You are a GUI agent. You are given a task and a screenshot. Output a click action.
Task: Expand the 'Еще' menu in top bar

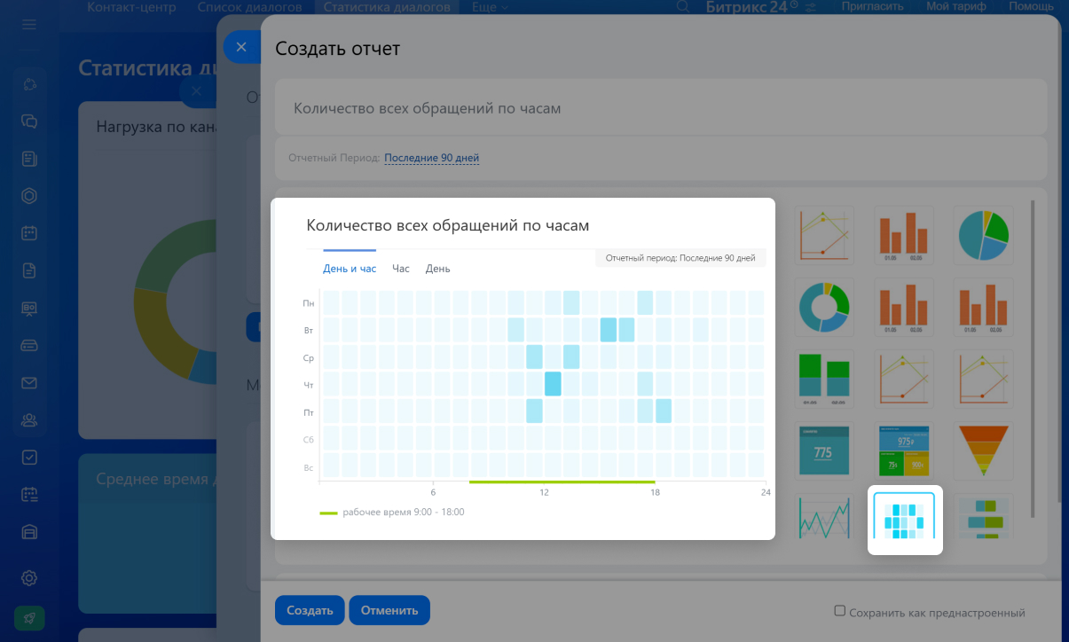[x=490, y=7]
